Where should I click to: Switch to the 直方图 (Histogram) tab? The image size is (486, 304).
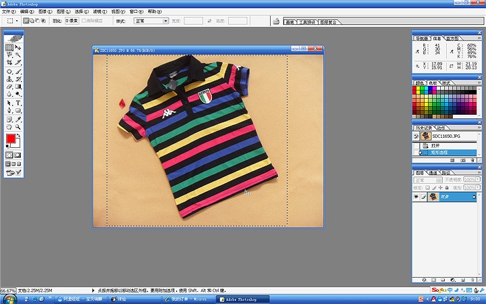452,39
